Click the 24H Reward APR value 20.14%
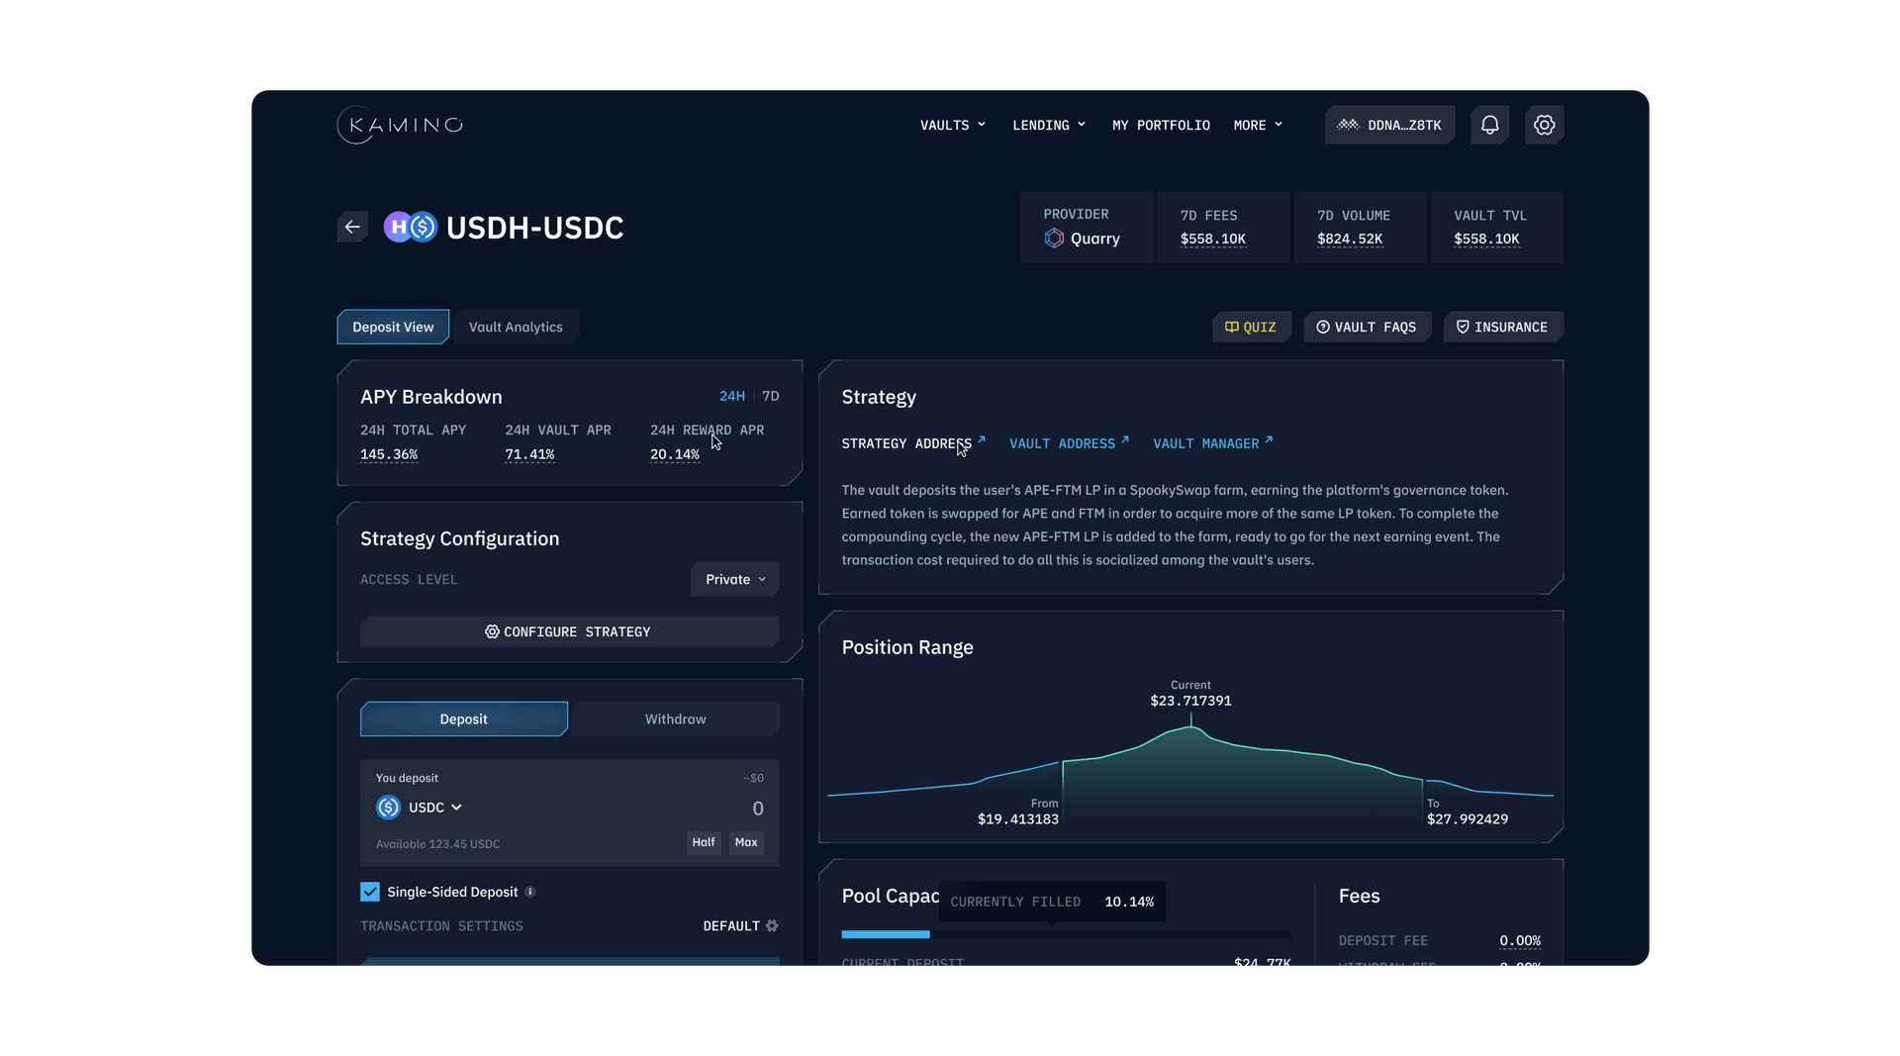The height and width of the screenshot is (1056, 1900). point(675,454)
